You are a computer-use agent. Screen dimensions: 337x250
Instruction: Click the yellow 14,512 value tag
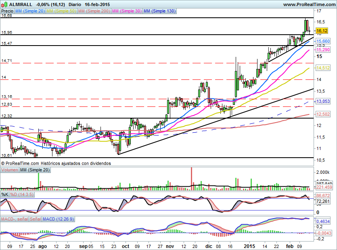[x=323, y=68]
